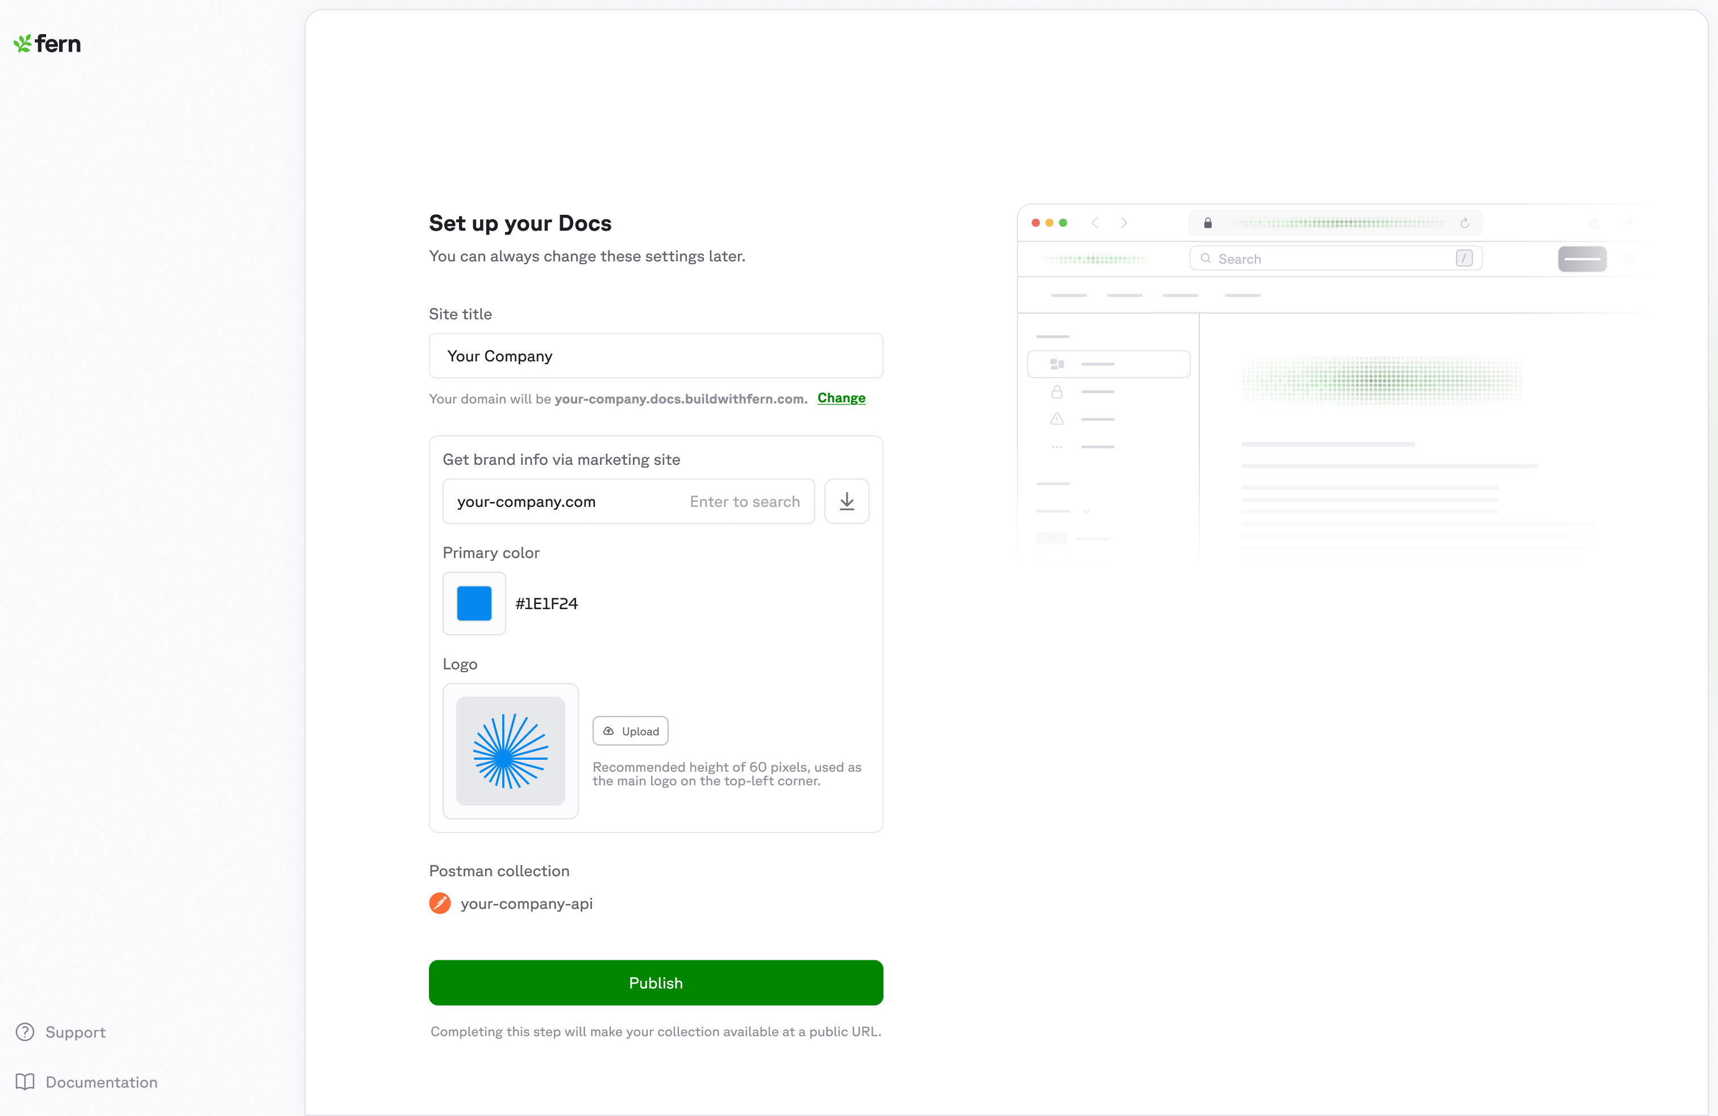This screenshot has width=1718, height=1116.
Task: Click the Support question mark icon
Action: pyautogui.click(x=25, y=1031)
